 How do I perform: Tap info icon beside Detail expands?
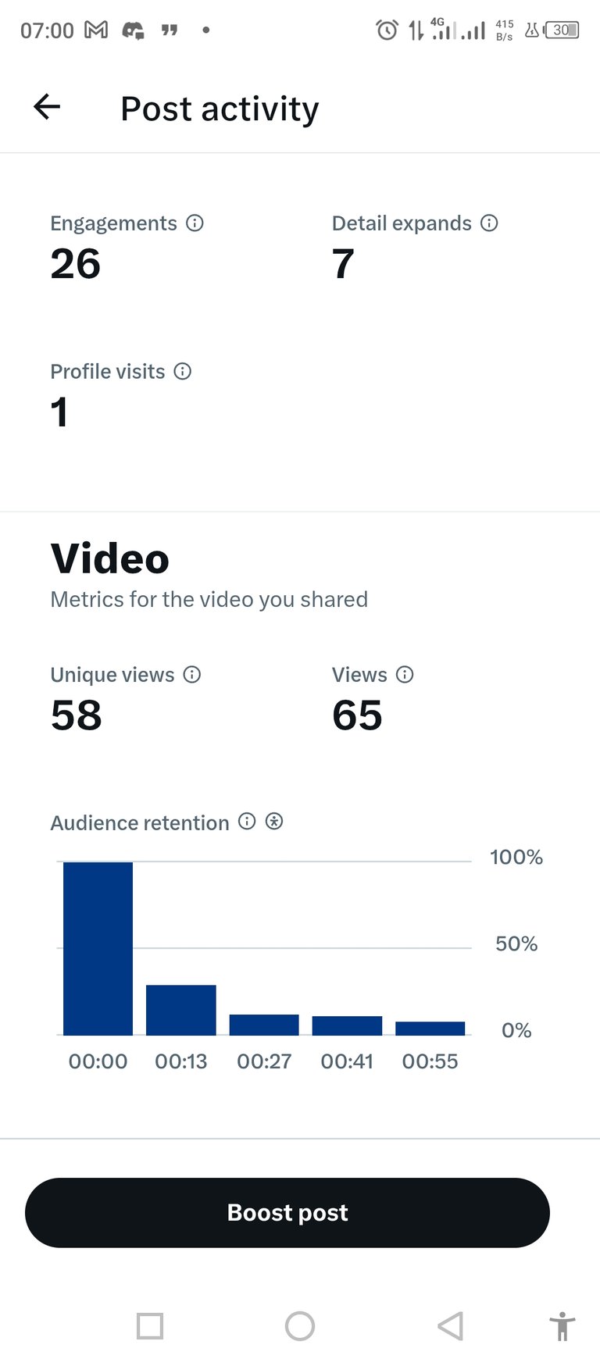point(489,223)
